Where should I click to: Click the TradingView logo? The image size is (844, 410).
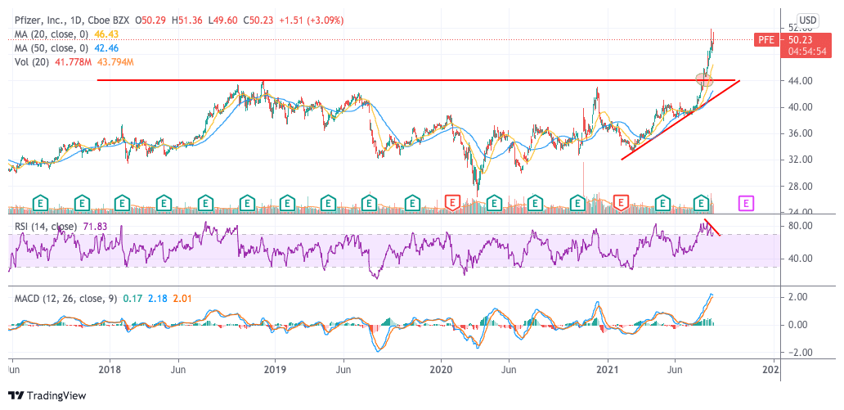(x=47, y=395)
